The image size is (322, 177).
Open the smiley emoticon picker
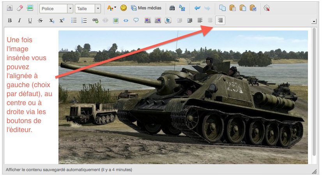click(124, 8)
